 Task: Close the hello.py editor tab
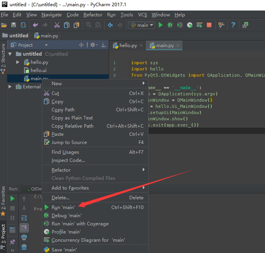(141, 46)
